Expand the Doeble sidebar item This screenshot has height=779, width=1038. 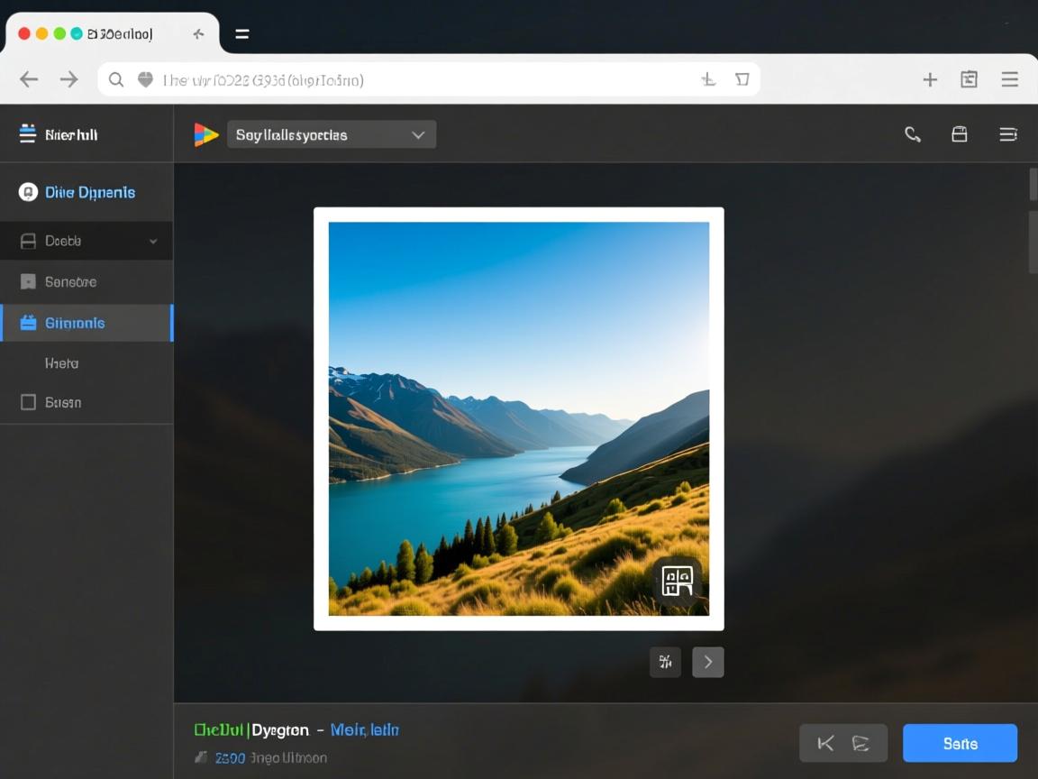click(86, 241)
